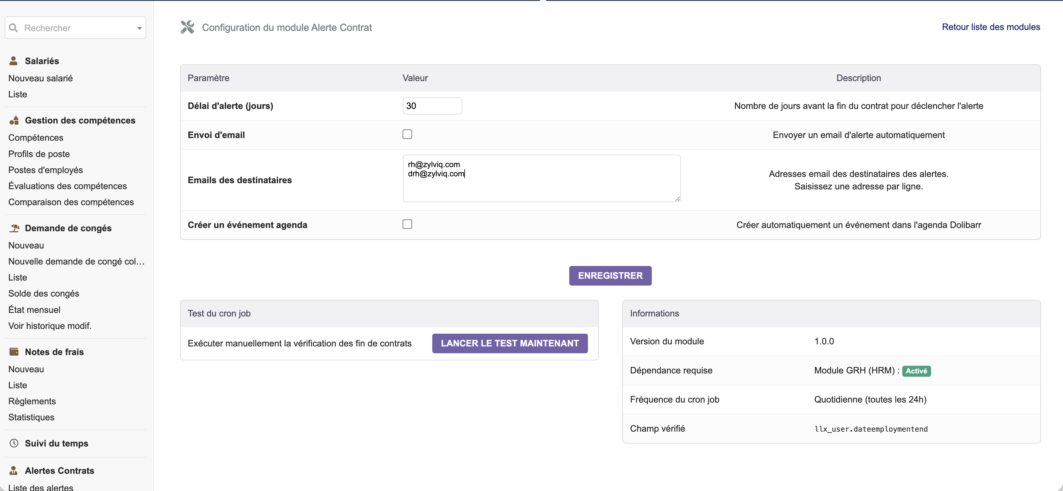Open Comparaison des compétences
This screenshot has height=491, width=1063.
click(x=71, y=202)
